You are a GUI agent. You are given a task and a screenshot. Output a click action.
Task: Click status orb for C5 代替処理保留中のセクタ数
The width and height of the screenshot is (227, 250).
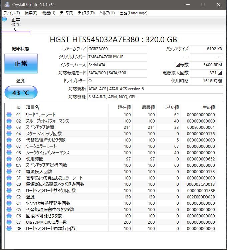[9, 209]
